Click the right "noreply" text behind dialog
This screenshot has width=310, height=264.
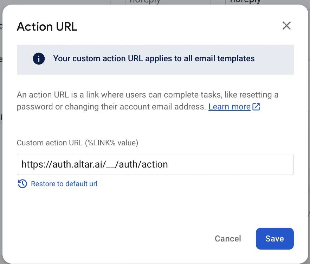click(x=245, y=2)
